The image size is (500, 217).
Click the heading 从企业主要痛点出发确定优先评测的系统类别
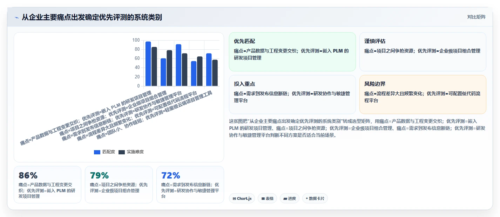click(x=92, y=17)
